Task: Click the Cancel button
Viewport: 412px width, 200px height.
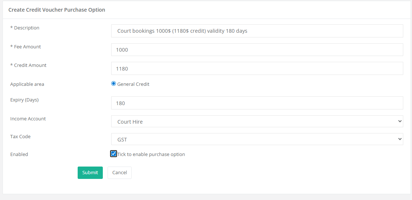Action: click(x=120, y=173)
